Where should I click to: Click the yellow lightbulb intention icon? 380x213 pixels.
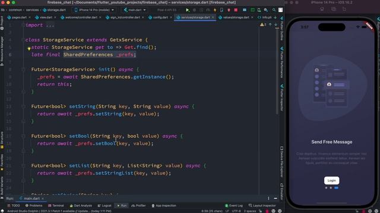click(x=29, y=49)
